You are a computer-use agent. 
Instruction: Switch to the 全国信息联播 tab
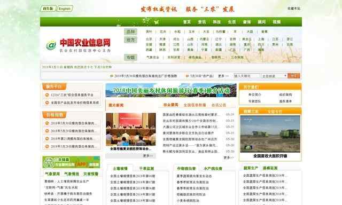pyautogui.click(x=195, y=105)
